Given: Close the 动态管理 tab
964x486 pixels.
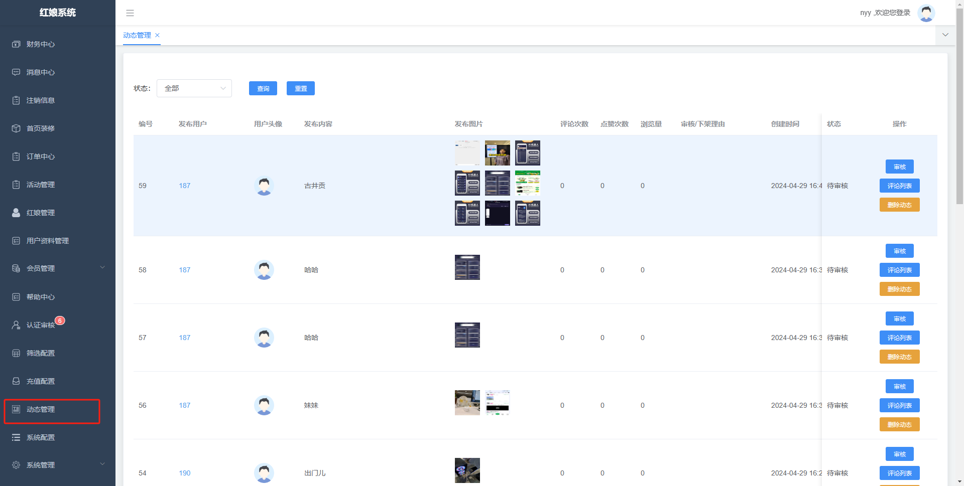Looking at the screenshot, I should tap(157, 35).
